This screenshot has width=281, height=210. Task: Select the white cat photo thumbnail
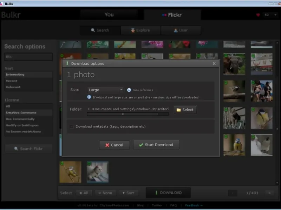(x=98, y=172)
